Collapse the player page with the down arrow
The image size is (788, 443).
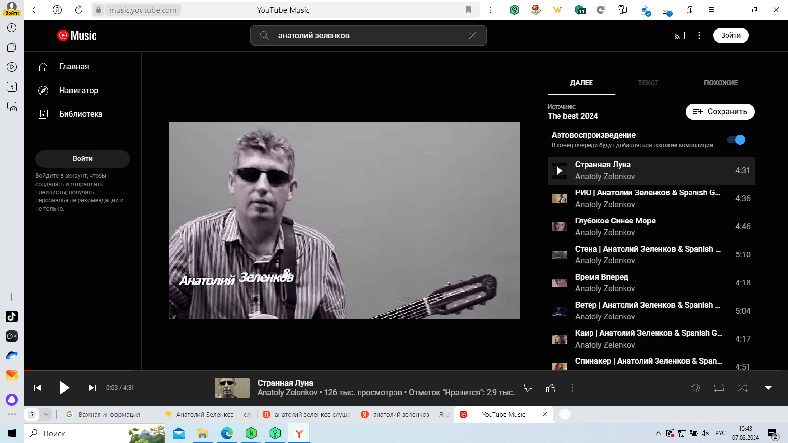pos(768,388)
